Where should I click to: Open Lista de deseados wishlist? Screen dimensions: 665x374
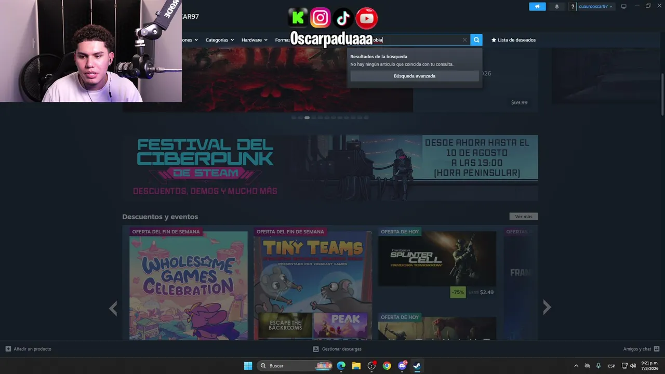tap(513, 40)
